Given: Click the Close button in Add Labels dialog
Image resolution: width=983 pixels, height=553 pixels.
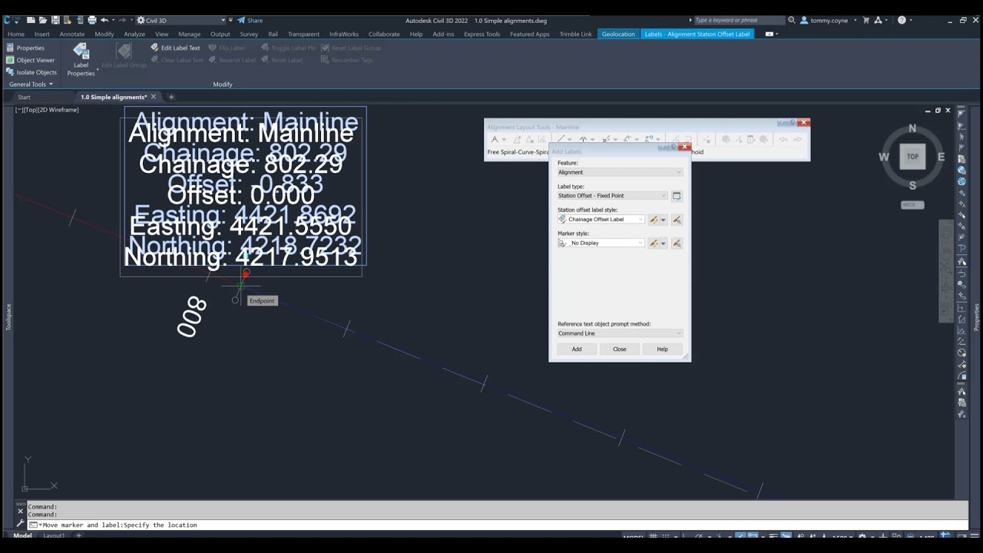Looking at the screenshot, I should pyautogui.click(x=620, y=349).
